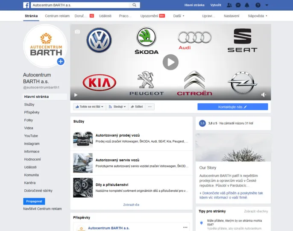Viewport: 293px width, 231px height.
Task: Open 'Fotky' in left sidebar
Action: click(28, 120)
